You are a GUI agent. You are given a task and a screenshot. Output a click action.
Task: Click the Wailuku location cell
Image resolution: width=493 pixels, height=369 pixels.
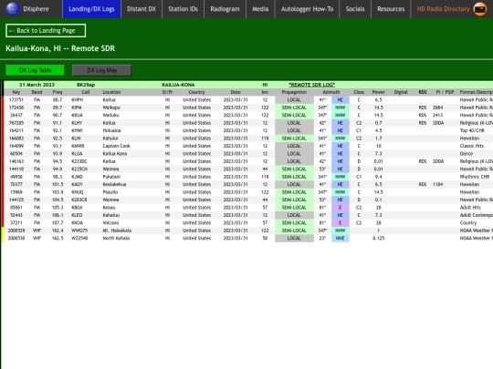click(x=110, y=115)
